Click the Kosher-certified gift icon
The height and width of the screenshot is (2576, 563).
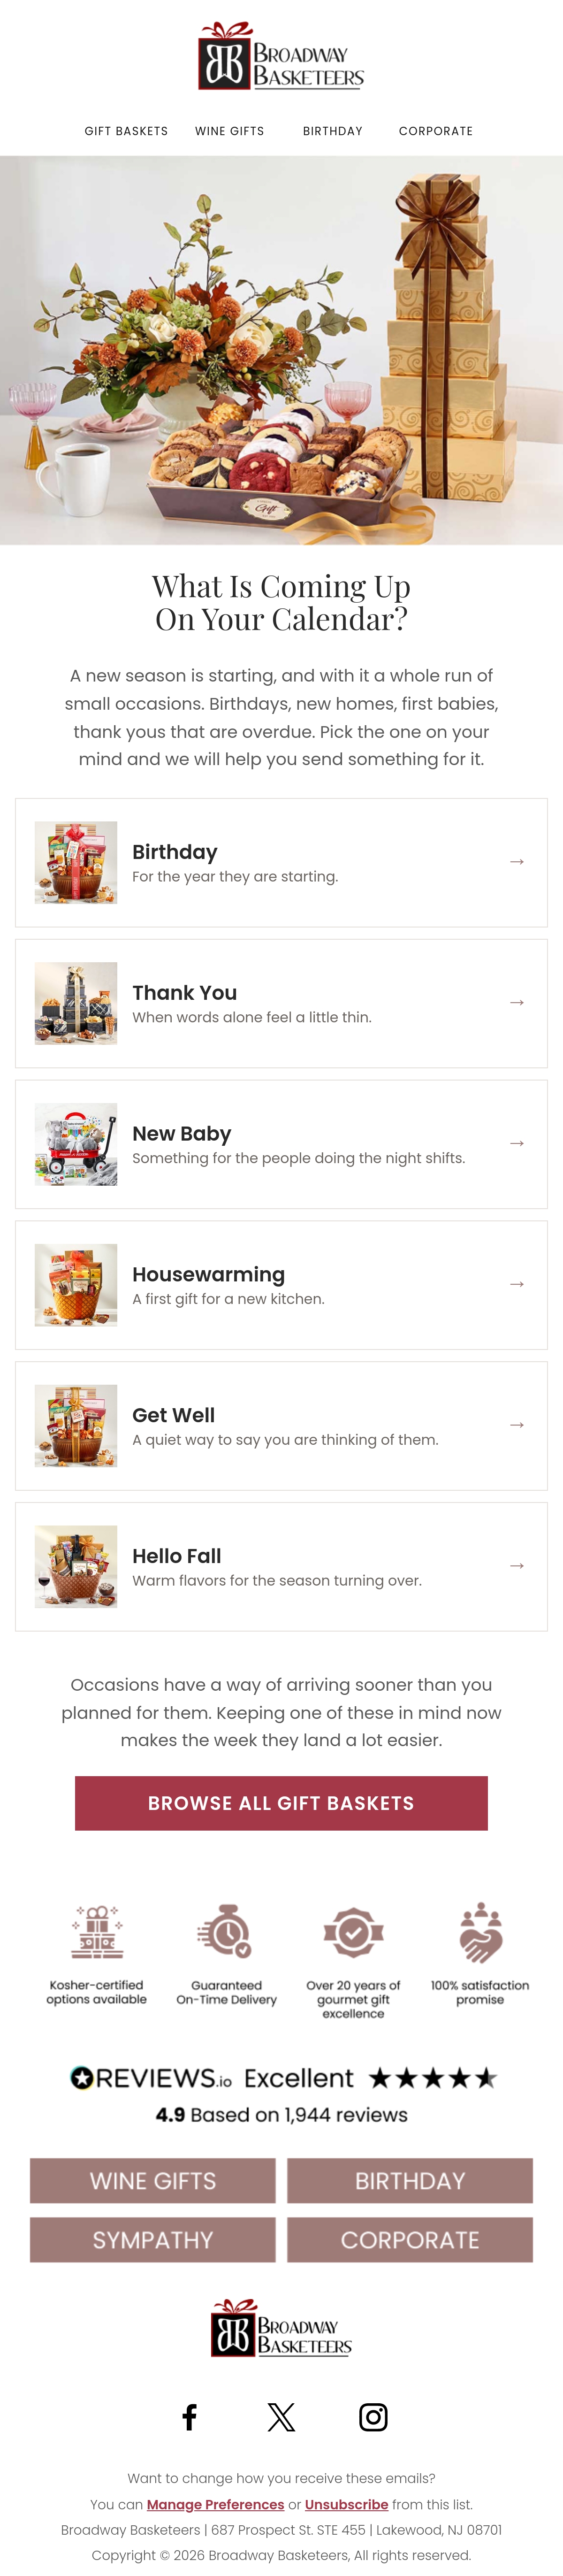[x=97, y=1932]
